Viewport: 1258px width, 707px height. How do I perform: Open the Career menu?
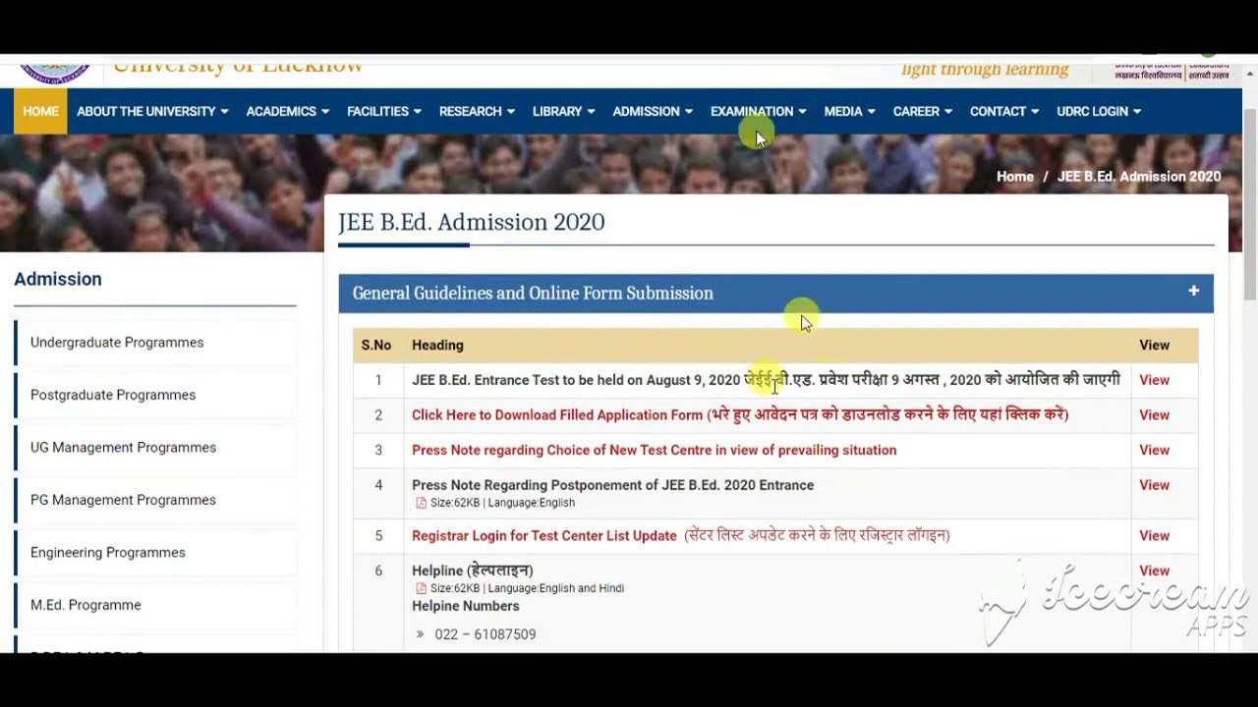pos(922,111)
